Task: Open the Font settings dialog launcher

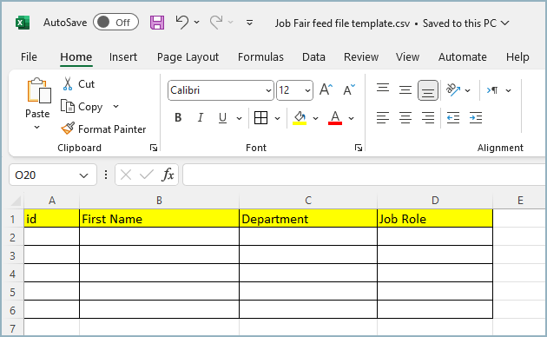Action: tap(359, 148)
